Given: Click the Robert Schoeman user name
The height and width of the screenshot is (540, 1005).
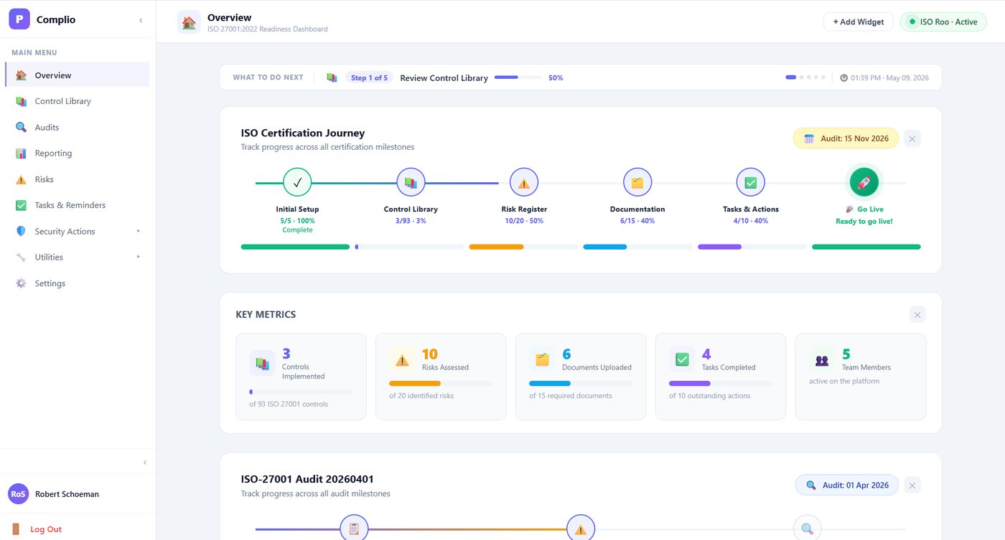Looking at the screenshot, I should coord(67,494).
